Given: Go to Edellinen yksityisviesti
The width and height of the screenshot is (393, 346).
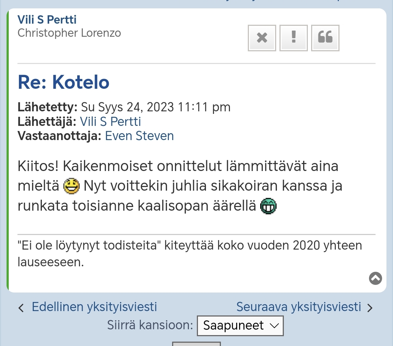Looking at the screenshot, I should 94,307.
